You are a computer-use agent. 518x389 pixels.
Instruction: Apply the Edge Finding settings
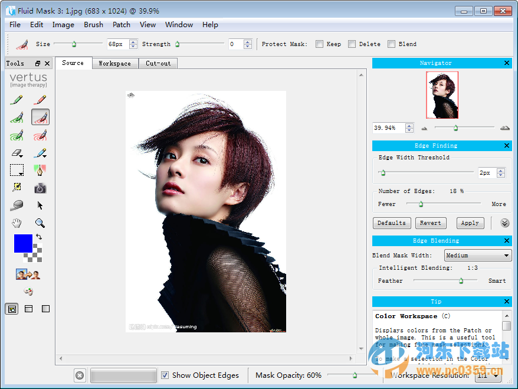470,223
